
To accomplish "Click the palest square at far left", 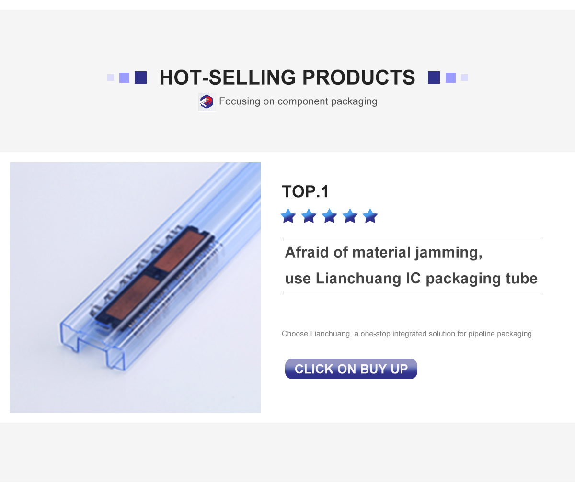I will pyautogui.click(x=111, y=78).
